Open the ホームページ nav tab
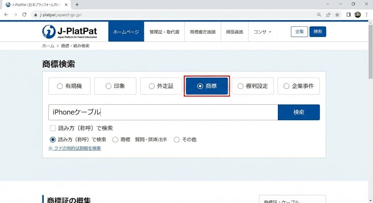Image resolution: width=373 pixels, height=203 pixels. 126,32
